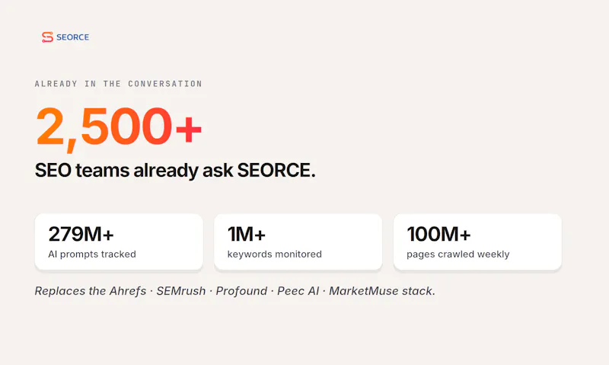Click SEMrush in the tagline

tap(181, 291)
